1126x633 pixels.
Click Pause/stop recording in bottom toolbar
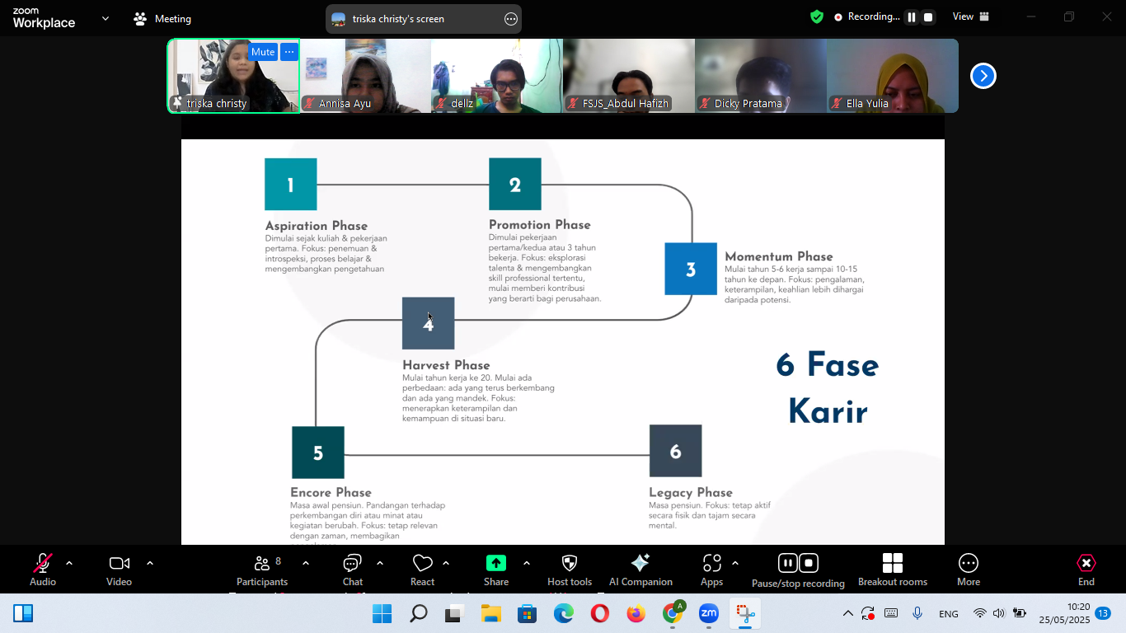click(798, 570)
